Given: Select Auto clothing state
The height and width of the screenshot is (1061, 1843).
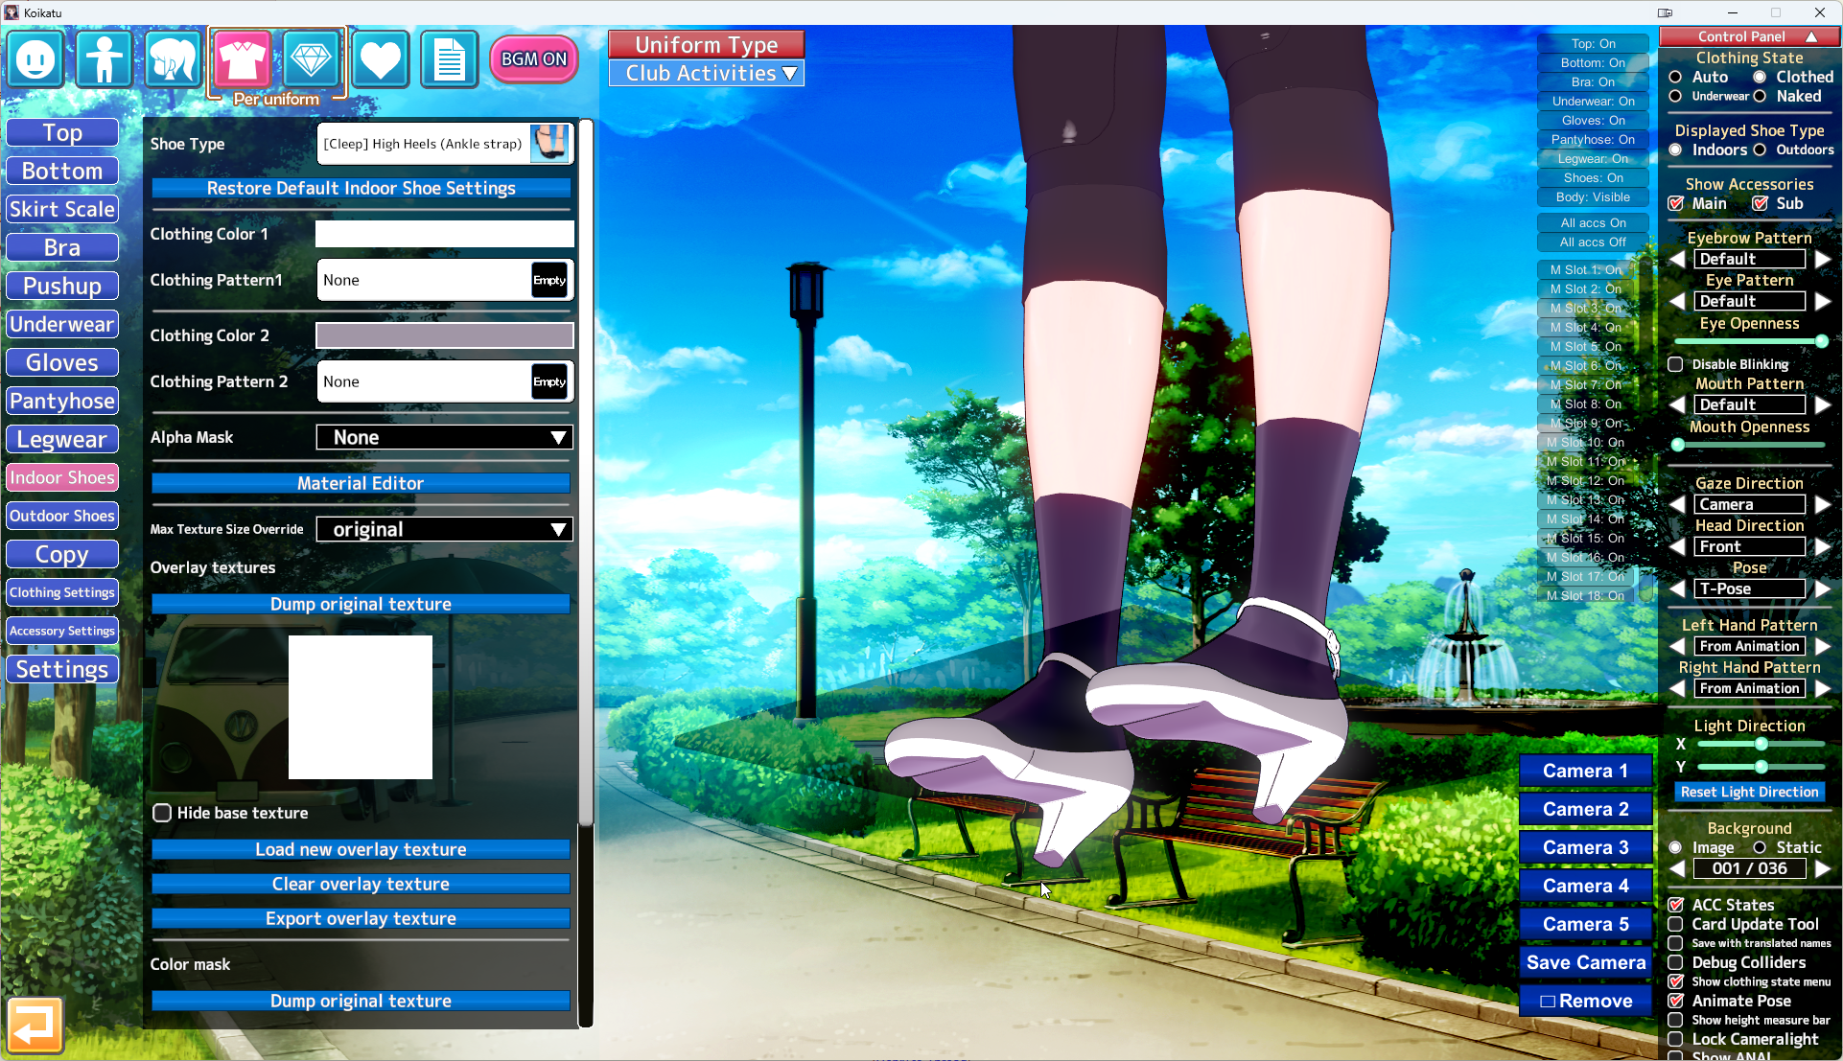Looking at the screenshot, I should click(x=1675, y=77).
